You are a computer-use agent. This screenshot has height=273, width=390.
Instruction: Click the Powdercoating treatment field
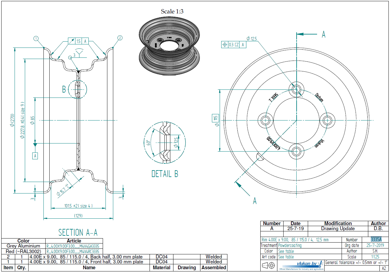(x=290, y=245)
